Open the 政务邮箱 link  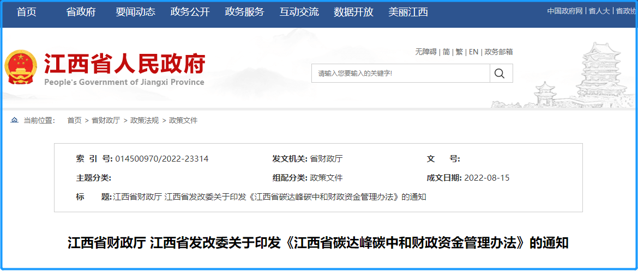[x=498, y=52]
